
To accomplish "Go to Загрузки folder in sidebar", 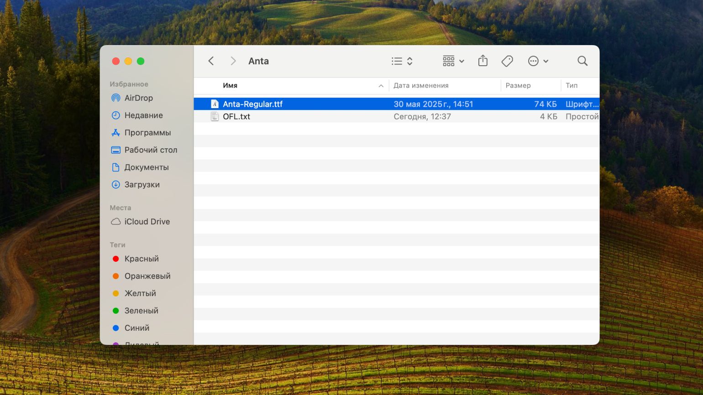I will [x=142, y=185].
